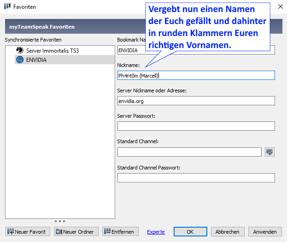Cancel changes with Abbrechen button
This screenshot has height=242, width=287.
point(227,231)
